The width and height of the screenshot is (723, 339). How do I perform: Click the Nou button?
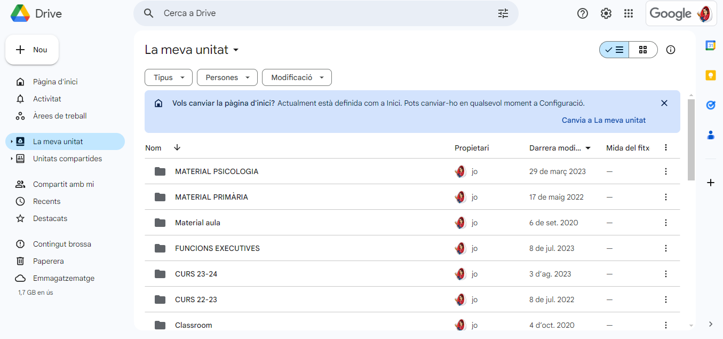32,50
